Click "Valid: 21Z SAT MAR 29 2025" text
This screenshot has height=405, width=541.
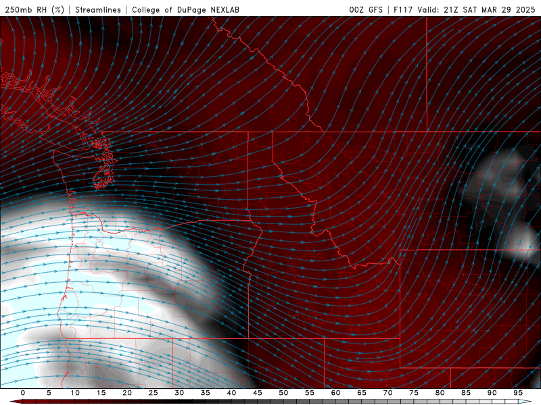(476, 9)
